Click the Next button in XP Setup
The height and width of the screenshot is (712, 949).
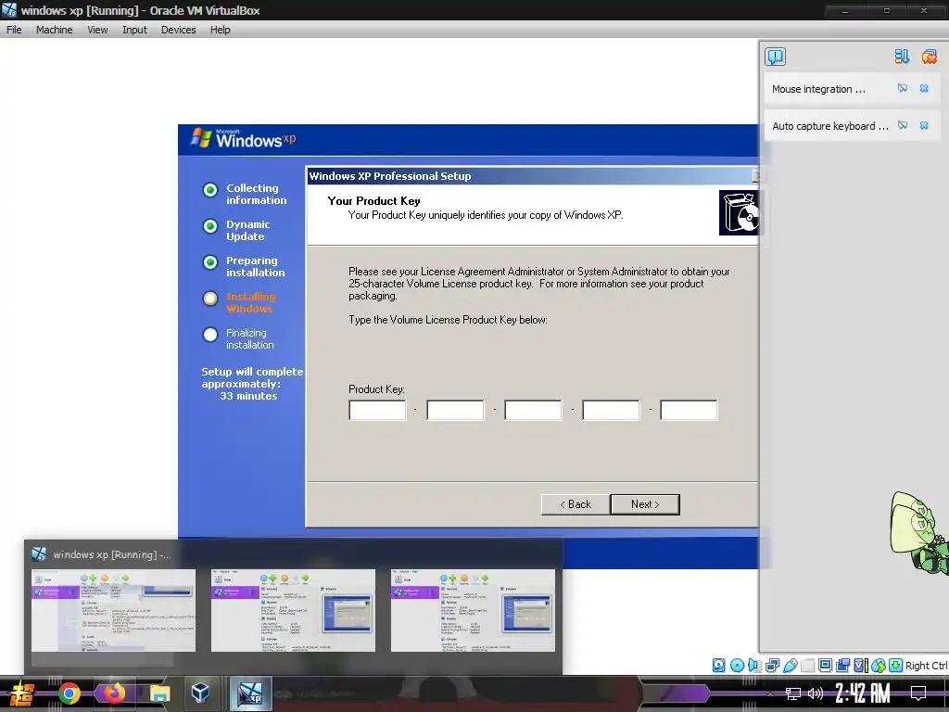click(x=645, y=504)
